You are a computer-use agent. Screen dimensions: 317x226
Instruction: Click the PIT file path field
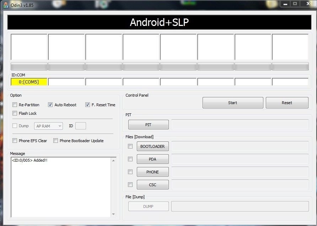click(240, 125)
